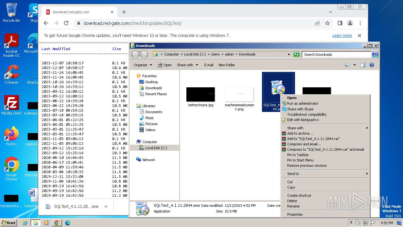Viewport: 403px width, 227px height.
Task: Click the Open toolbar button
Action: 165,65
